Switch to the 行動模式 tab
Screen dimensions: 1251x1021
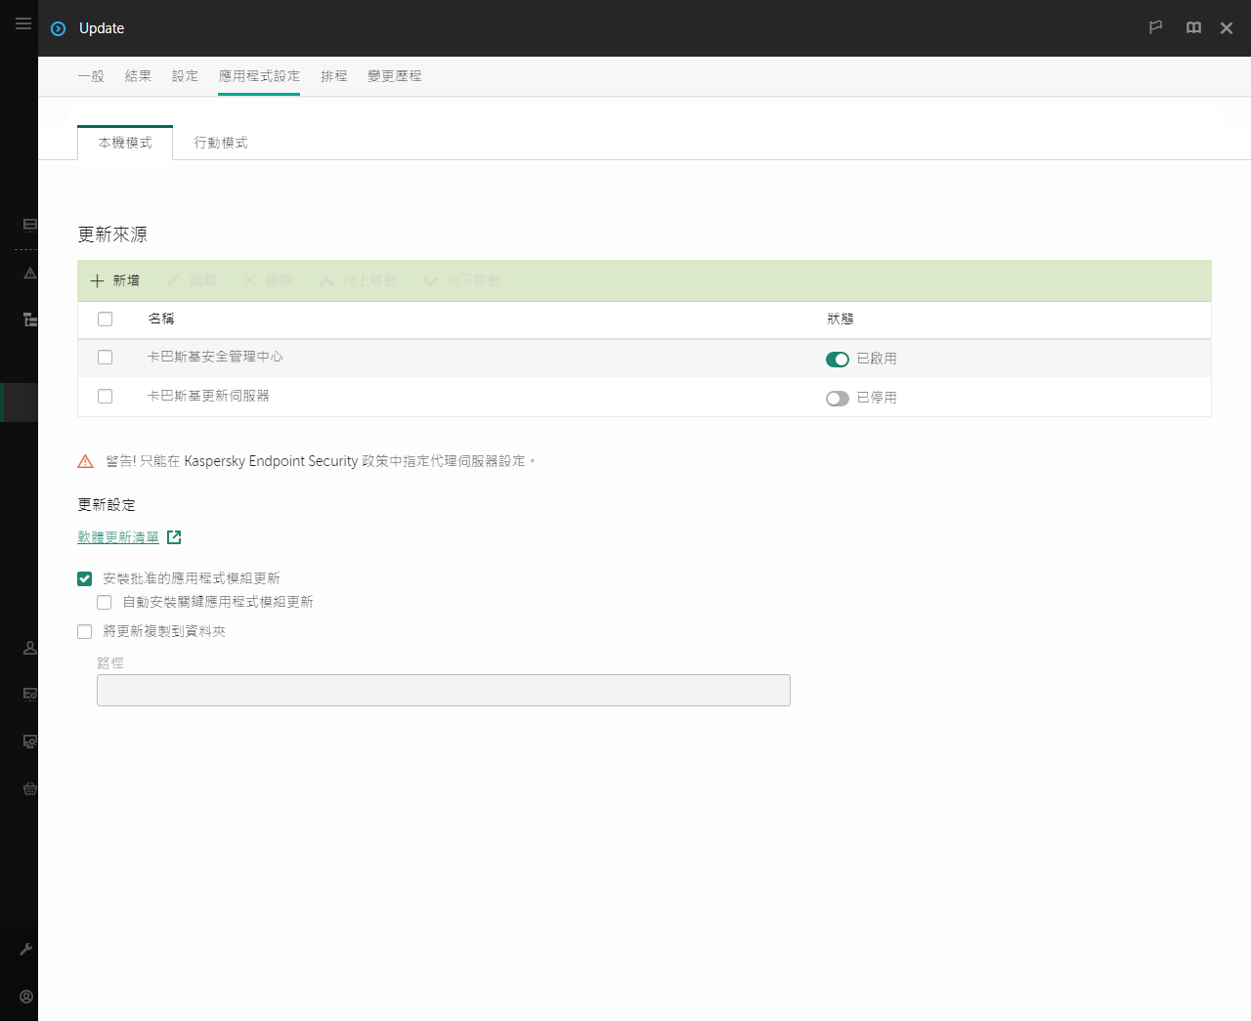click(x=220, y=142)
